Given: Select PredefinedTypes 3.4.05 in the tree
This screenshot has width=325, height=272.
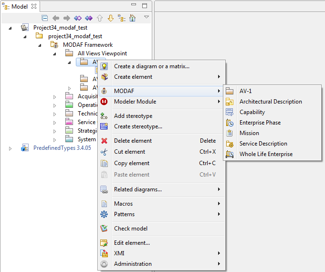Looking at the screenshot, I should click(62, 148).
